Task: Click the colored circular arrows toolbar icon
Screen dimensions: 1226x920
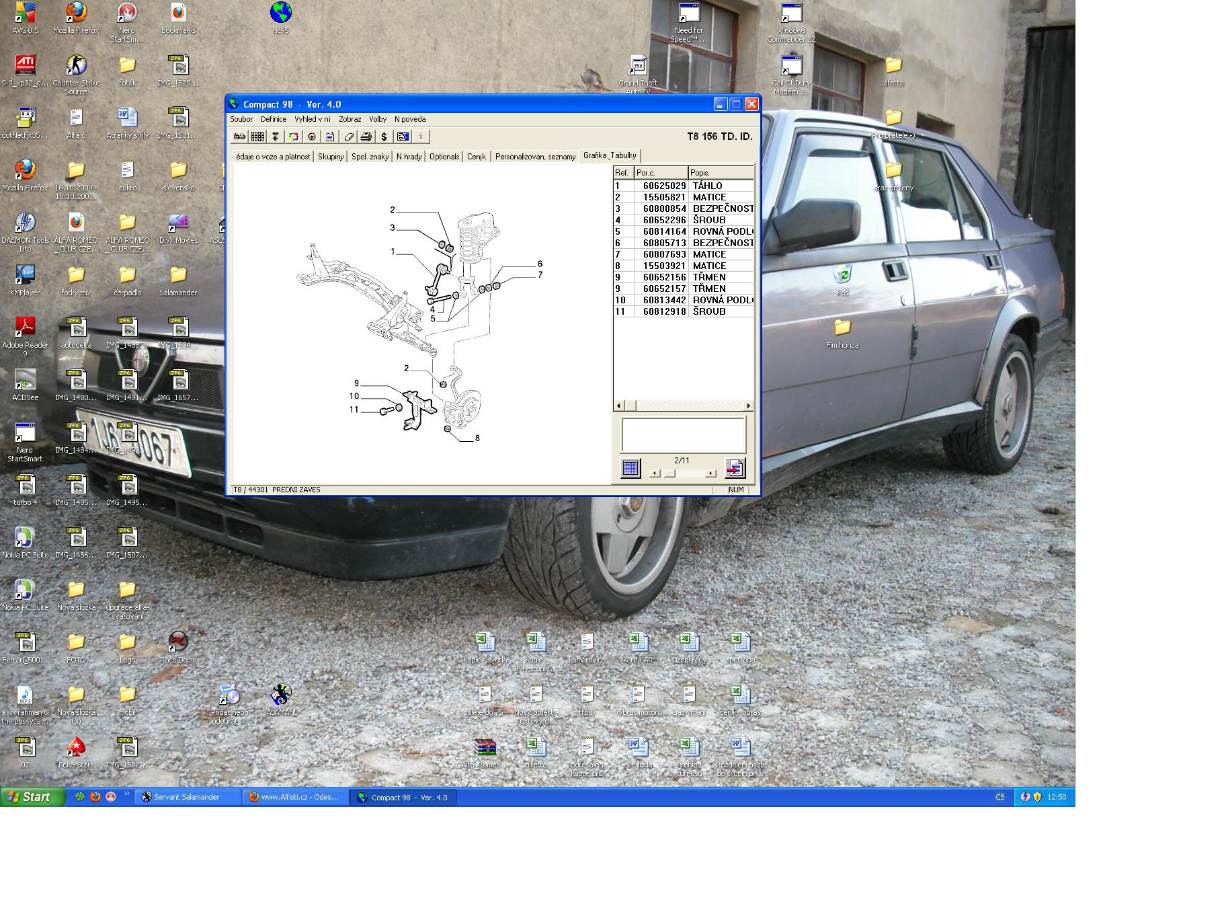Action: click(x=294, y=137)
